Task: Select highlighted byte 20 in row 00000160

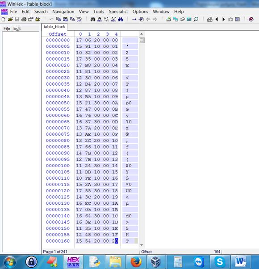Action: point(115,241)
